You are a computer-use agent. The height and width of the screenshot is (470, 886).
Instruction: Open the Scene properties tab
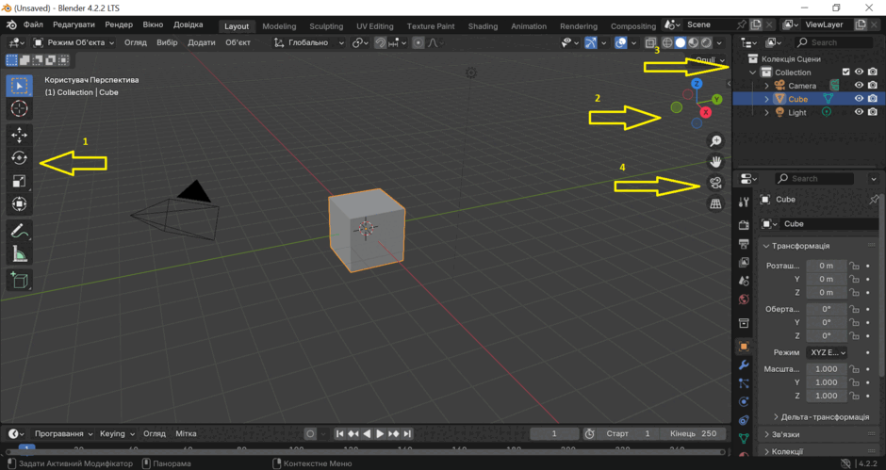[744, 281]
